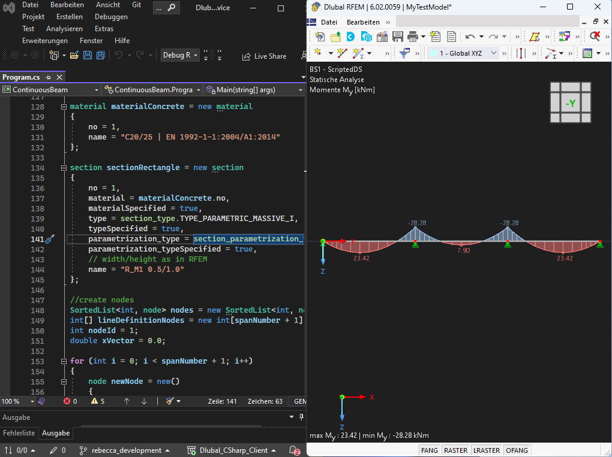Open the Print icon in RFEM
This screenshot has height=457, width=612.
tap(412, 37)
